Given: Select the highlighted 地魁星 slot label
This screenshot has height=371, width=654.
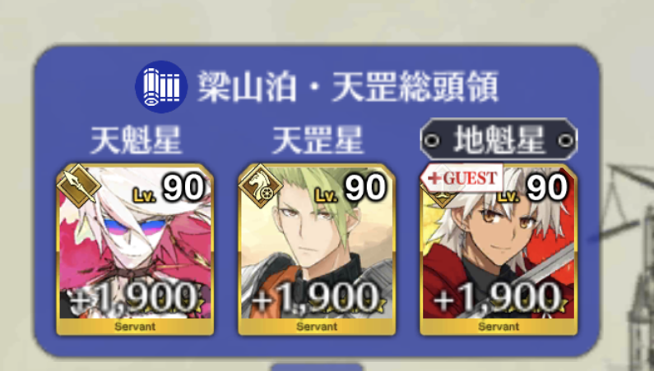Looking at the screenshot, I should [x=499, y=140].
